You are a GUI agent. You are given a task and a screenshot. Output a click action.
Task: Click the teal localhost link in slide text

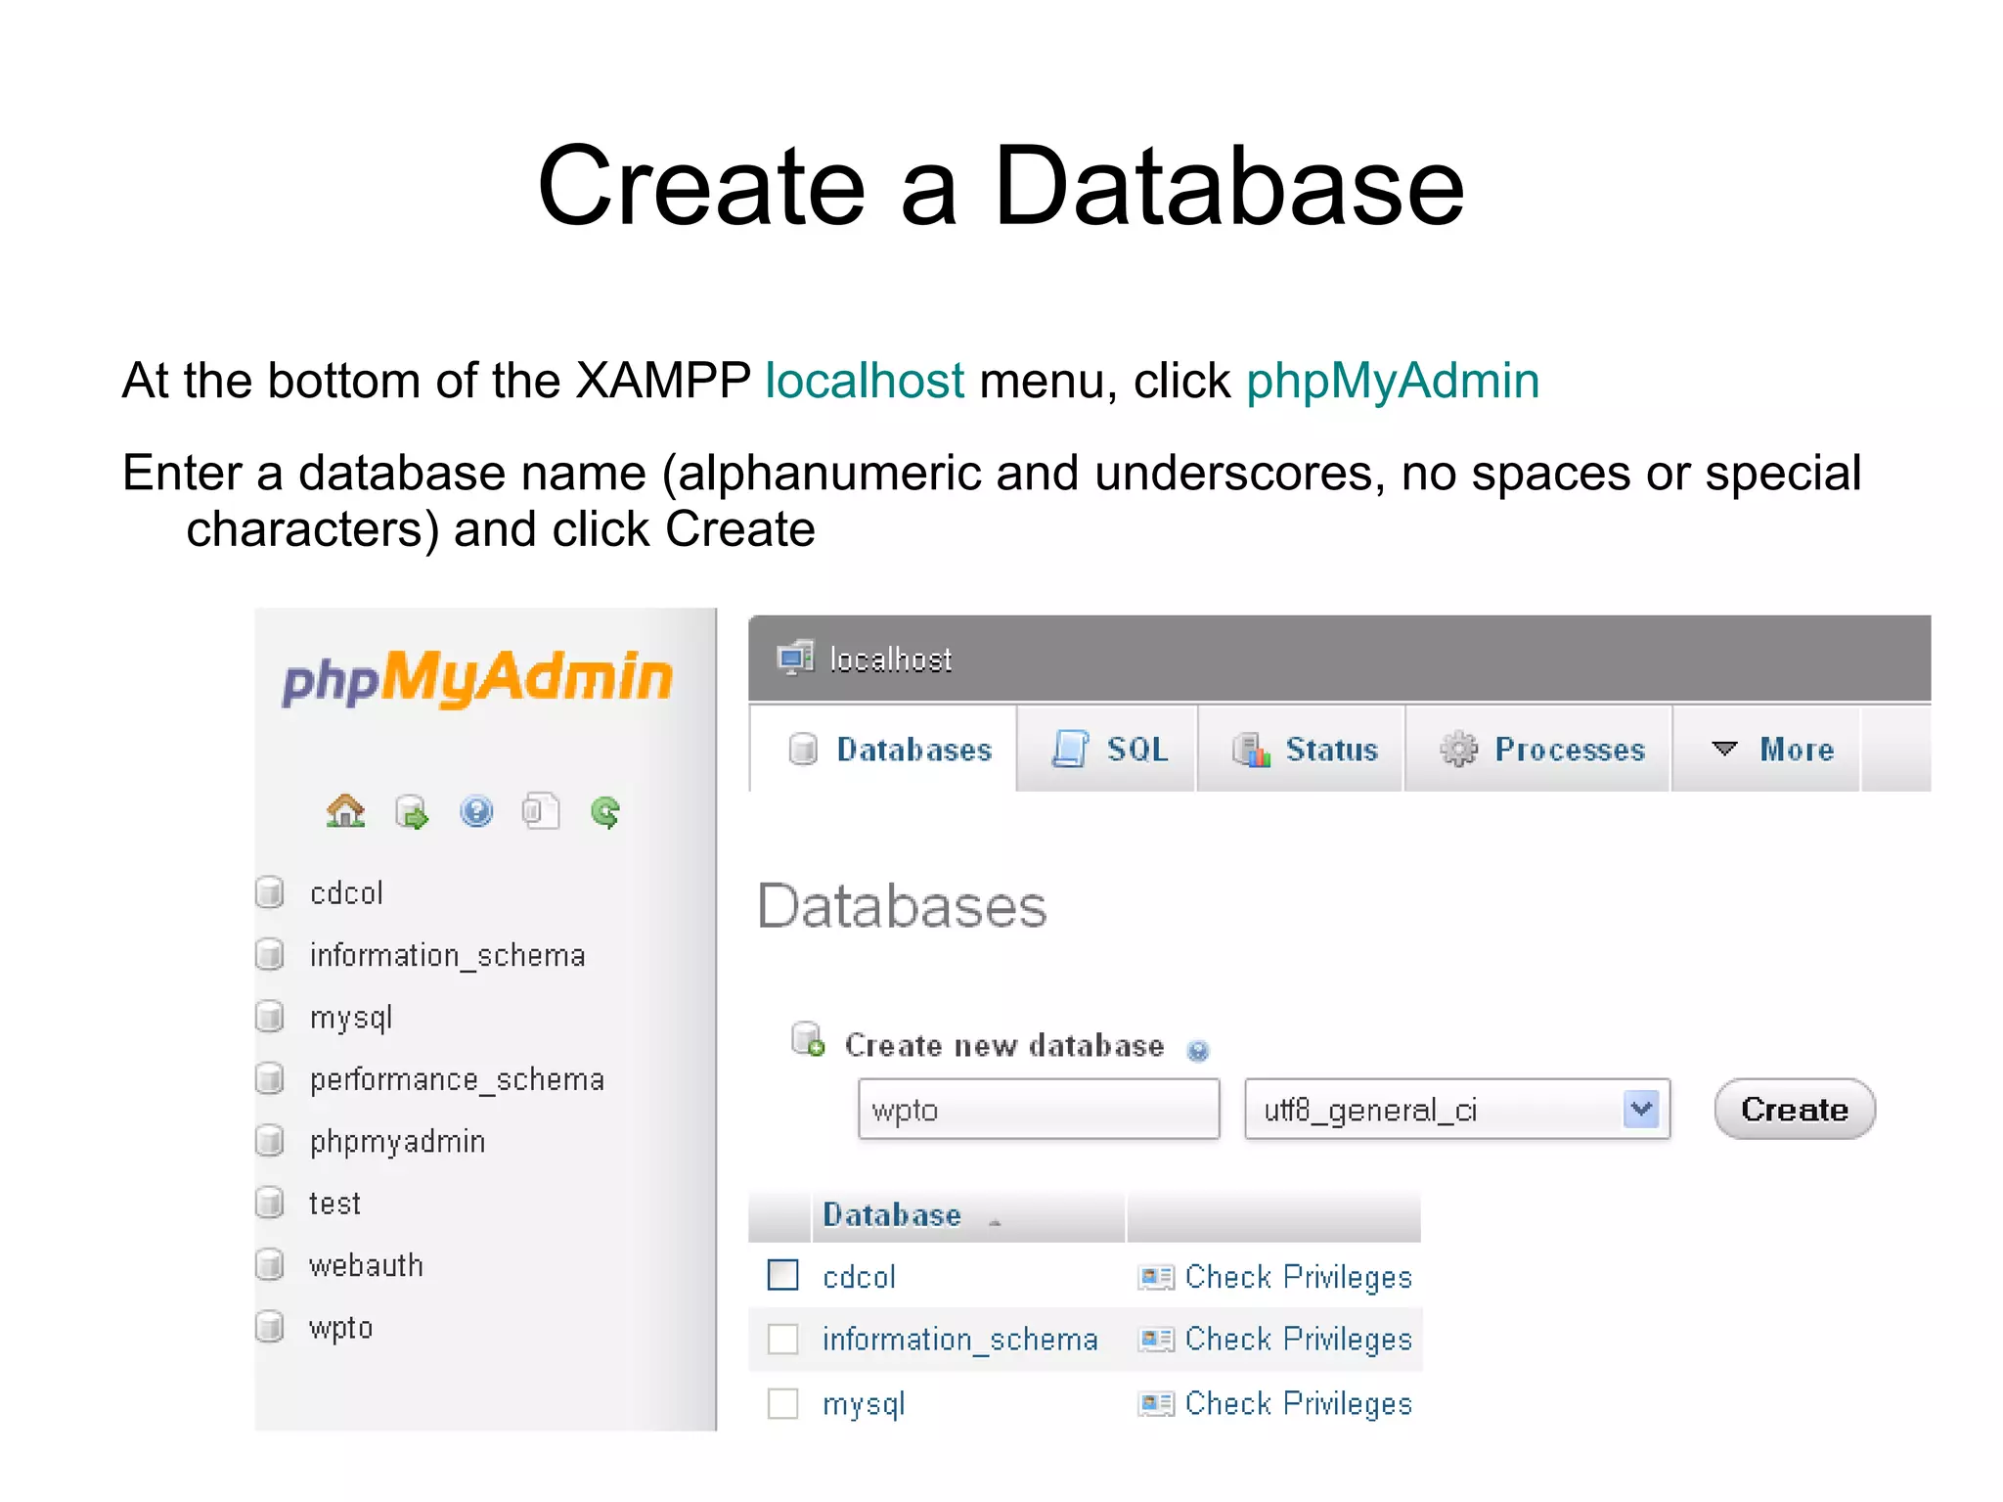pos(865,381)
